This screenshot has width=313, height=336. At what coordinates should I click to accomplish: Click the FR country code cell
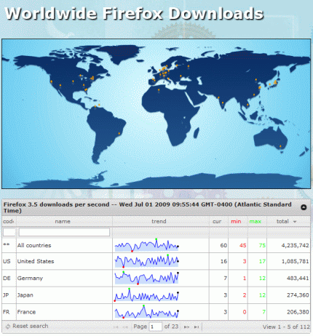pos(7,312)
